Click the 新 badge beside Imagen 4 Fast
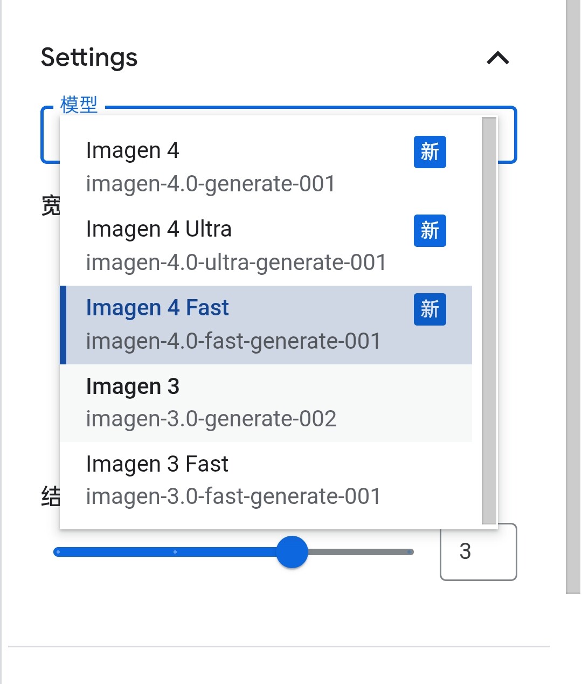This screenshot has width=582, height=684. (x=430, y=309)
